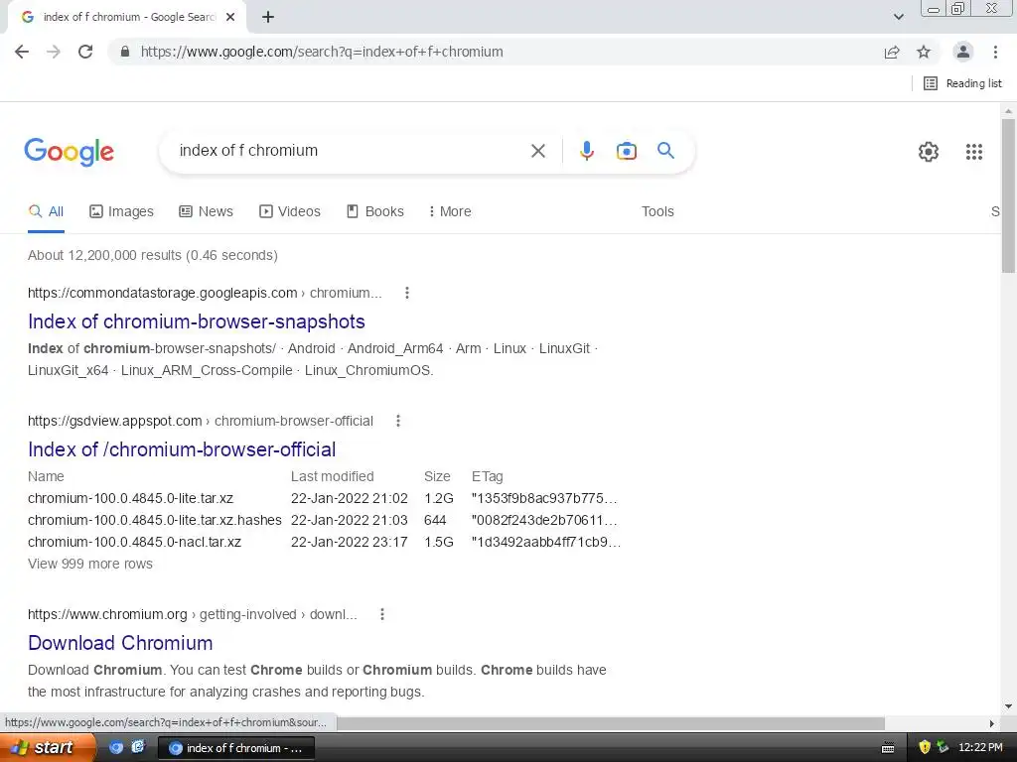Click View 999 more rows

click(x=90, y=564)
